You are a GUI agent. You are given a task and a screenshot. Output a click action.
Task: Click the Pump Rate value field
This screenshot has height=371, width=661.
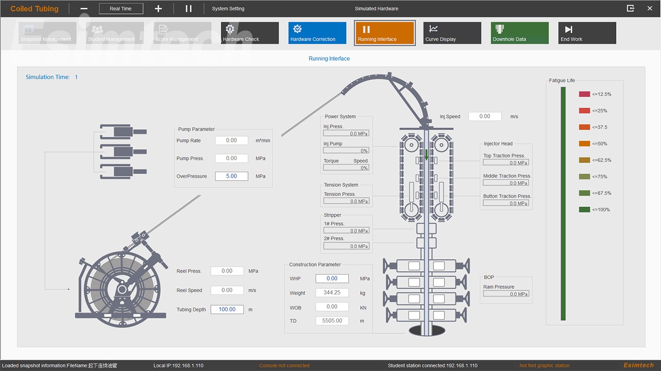point(231,141)
